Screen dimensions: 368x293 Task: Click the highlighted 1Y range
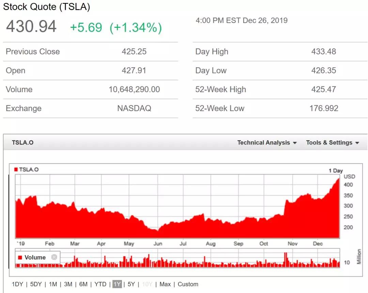coord(117,284)
